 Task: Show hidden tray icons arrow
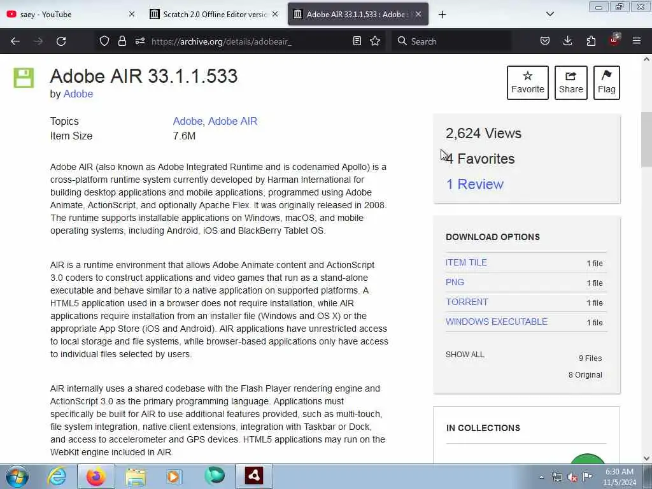(x=541, y=477)
